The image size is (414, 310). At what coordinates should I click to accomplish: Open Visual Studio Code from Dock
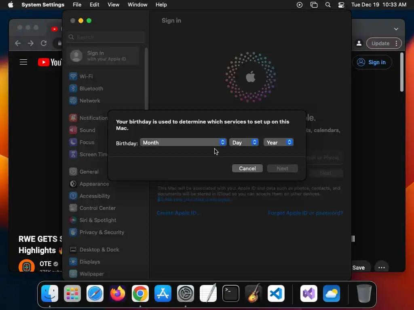pyautogui.click(x=276, y=293)
